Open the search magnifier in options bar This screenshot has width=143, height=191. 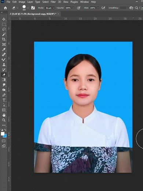pyautogui.click(x=136, y=8)
